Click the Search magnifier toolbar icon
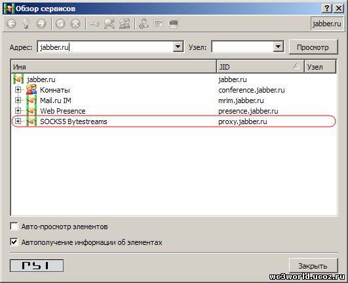This screenshot has width=348, height=283. click(x=109, y=24)
